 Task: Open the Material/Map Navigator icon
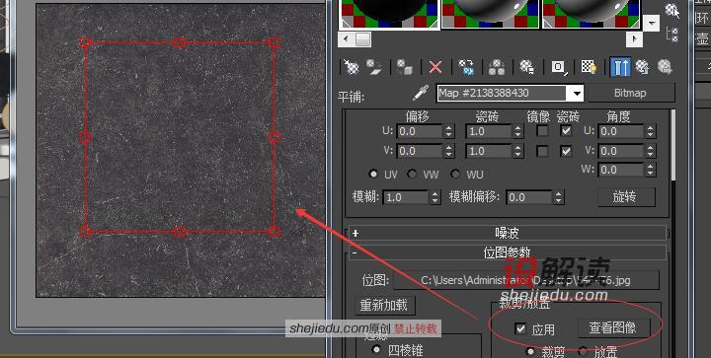tap(672, 35)
